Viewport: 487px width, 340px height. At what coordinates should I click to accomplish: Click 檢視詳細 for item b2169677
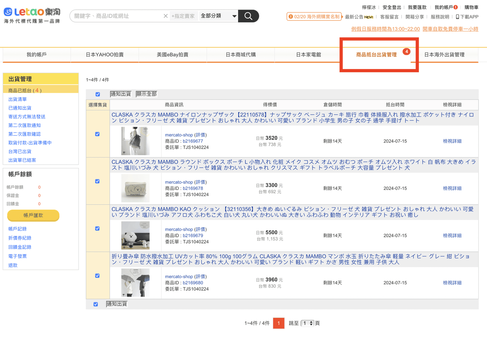pos(452,141)
